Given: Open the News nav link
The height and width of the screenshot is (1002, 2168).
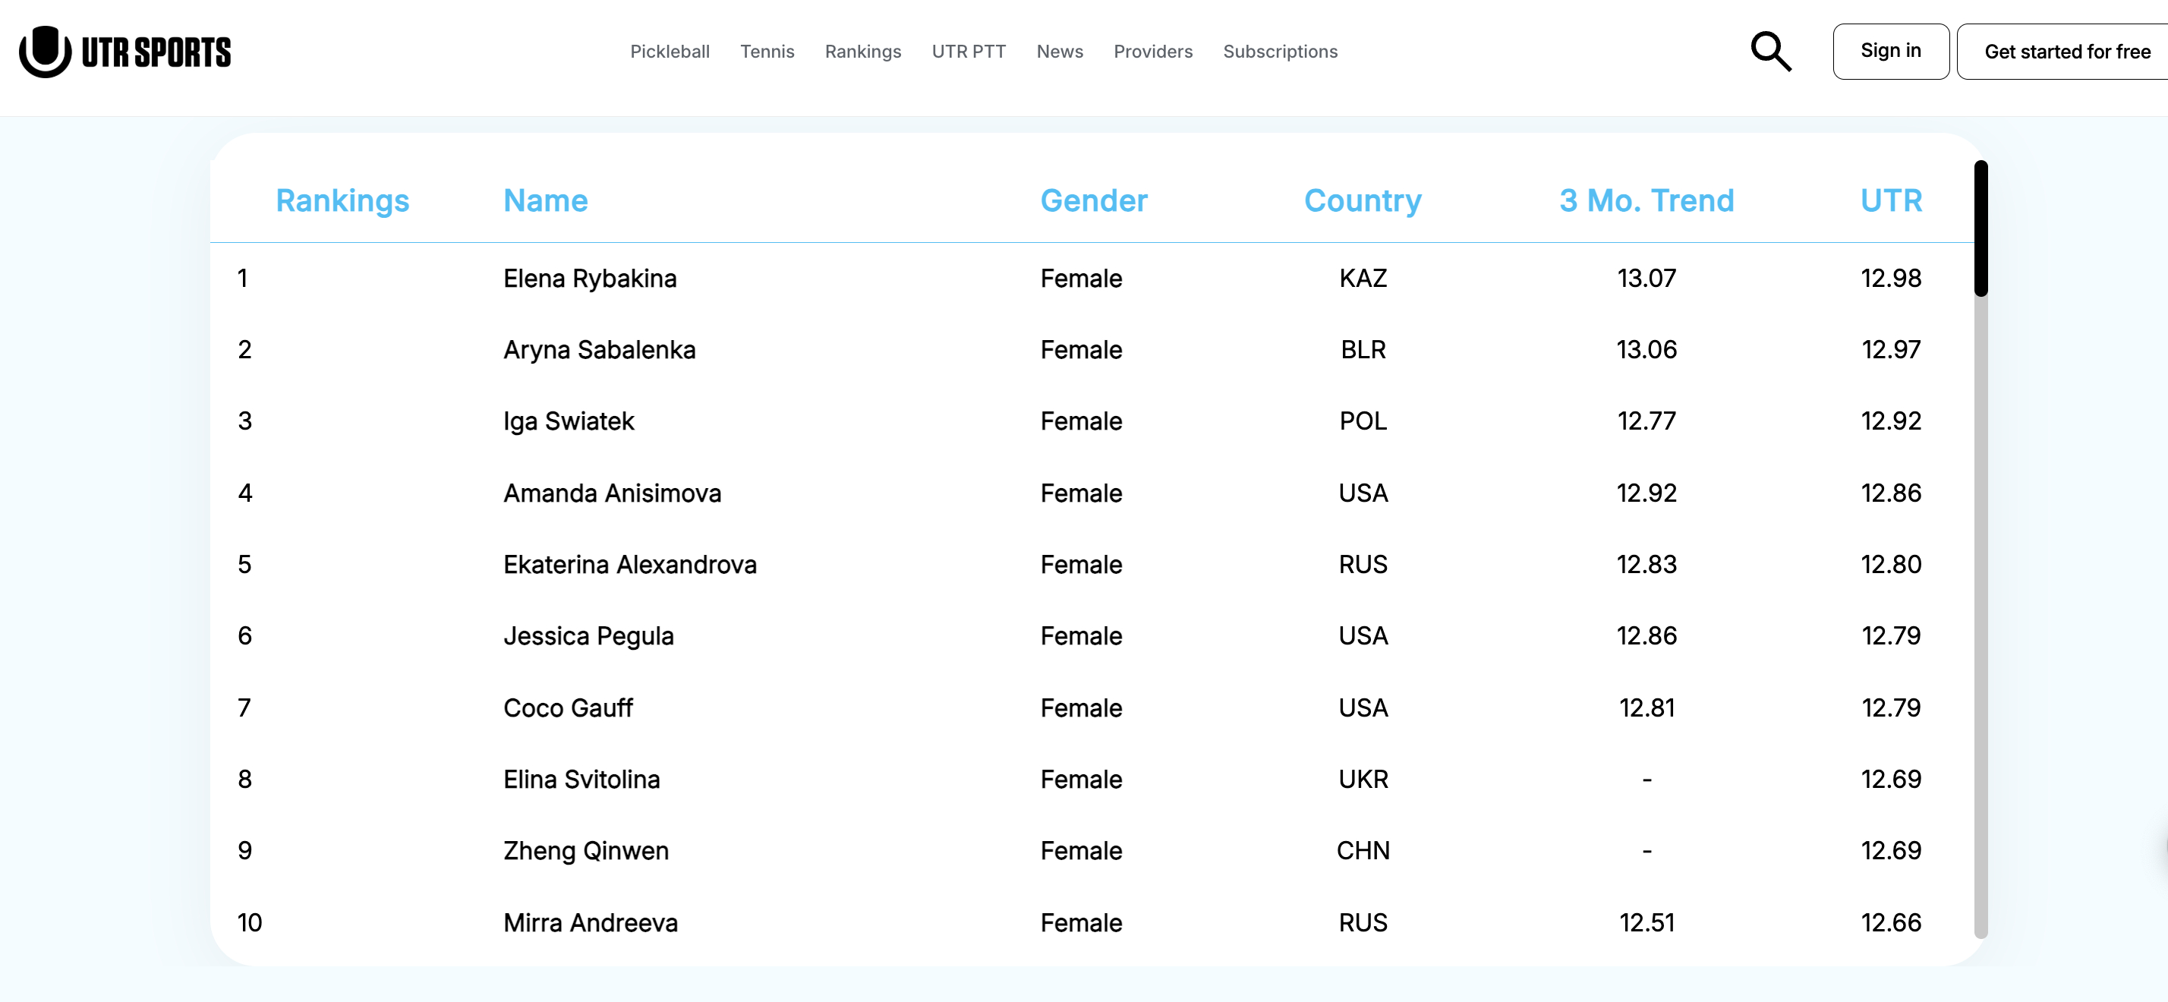Looking at the screenshot, I should point(1059,52).
